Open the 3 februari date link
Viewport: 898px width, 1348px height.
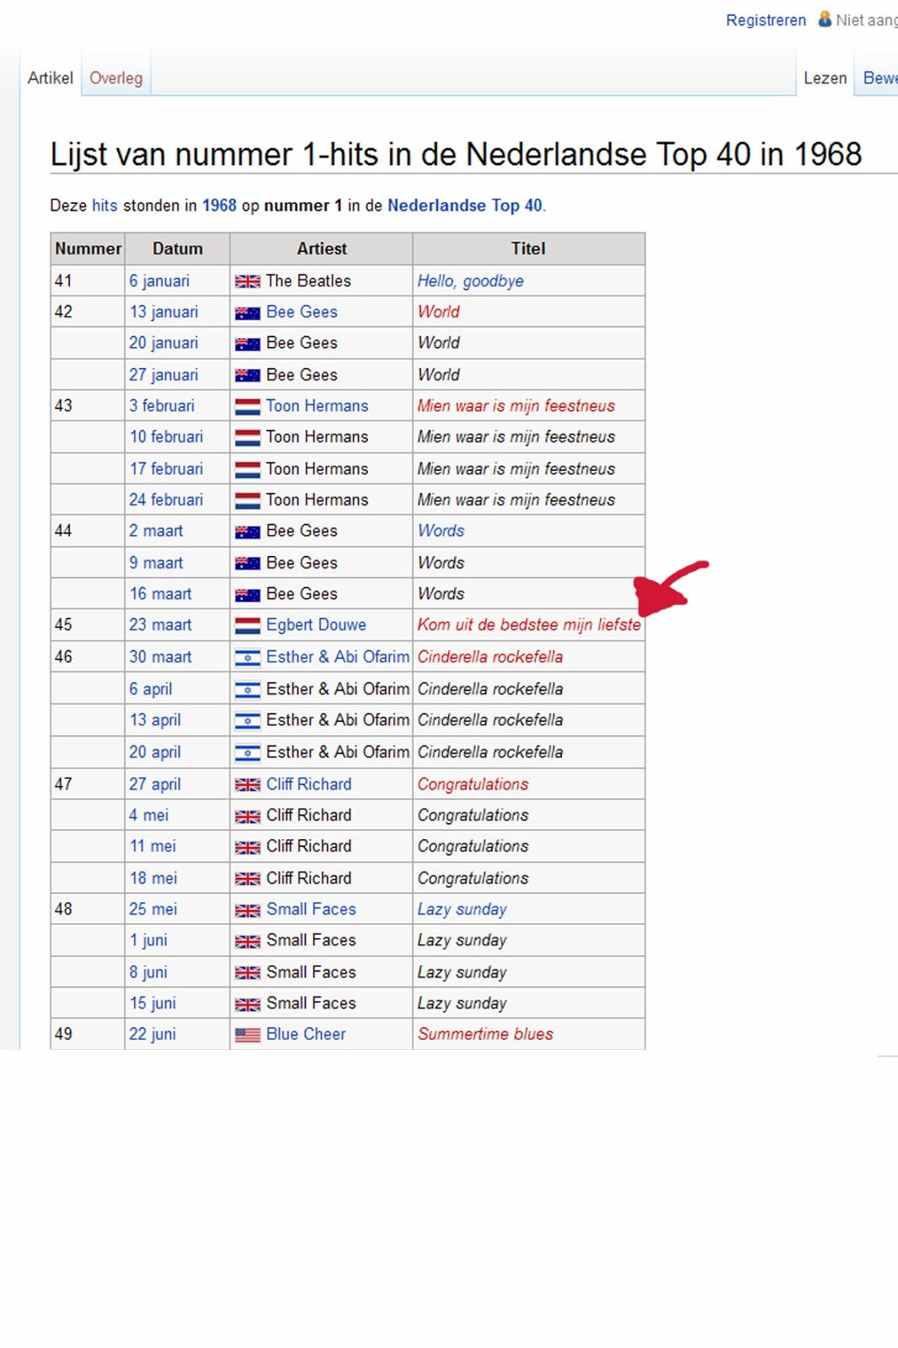click(x=162, y=406)
